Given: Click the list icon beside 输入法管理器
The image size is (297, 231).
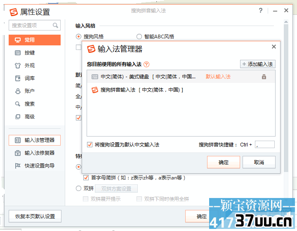Looking at the screenshot, I should (x=18, y=140).
